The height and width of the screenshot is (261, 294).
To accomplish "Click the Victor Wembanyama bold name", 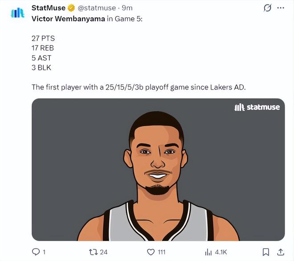I will [68, 19].
